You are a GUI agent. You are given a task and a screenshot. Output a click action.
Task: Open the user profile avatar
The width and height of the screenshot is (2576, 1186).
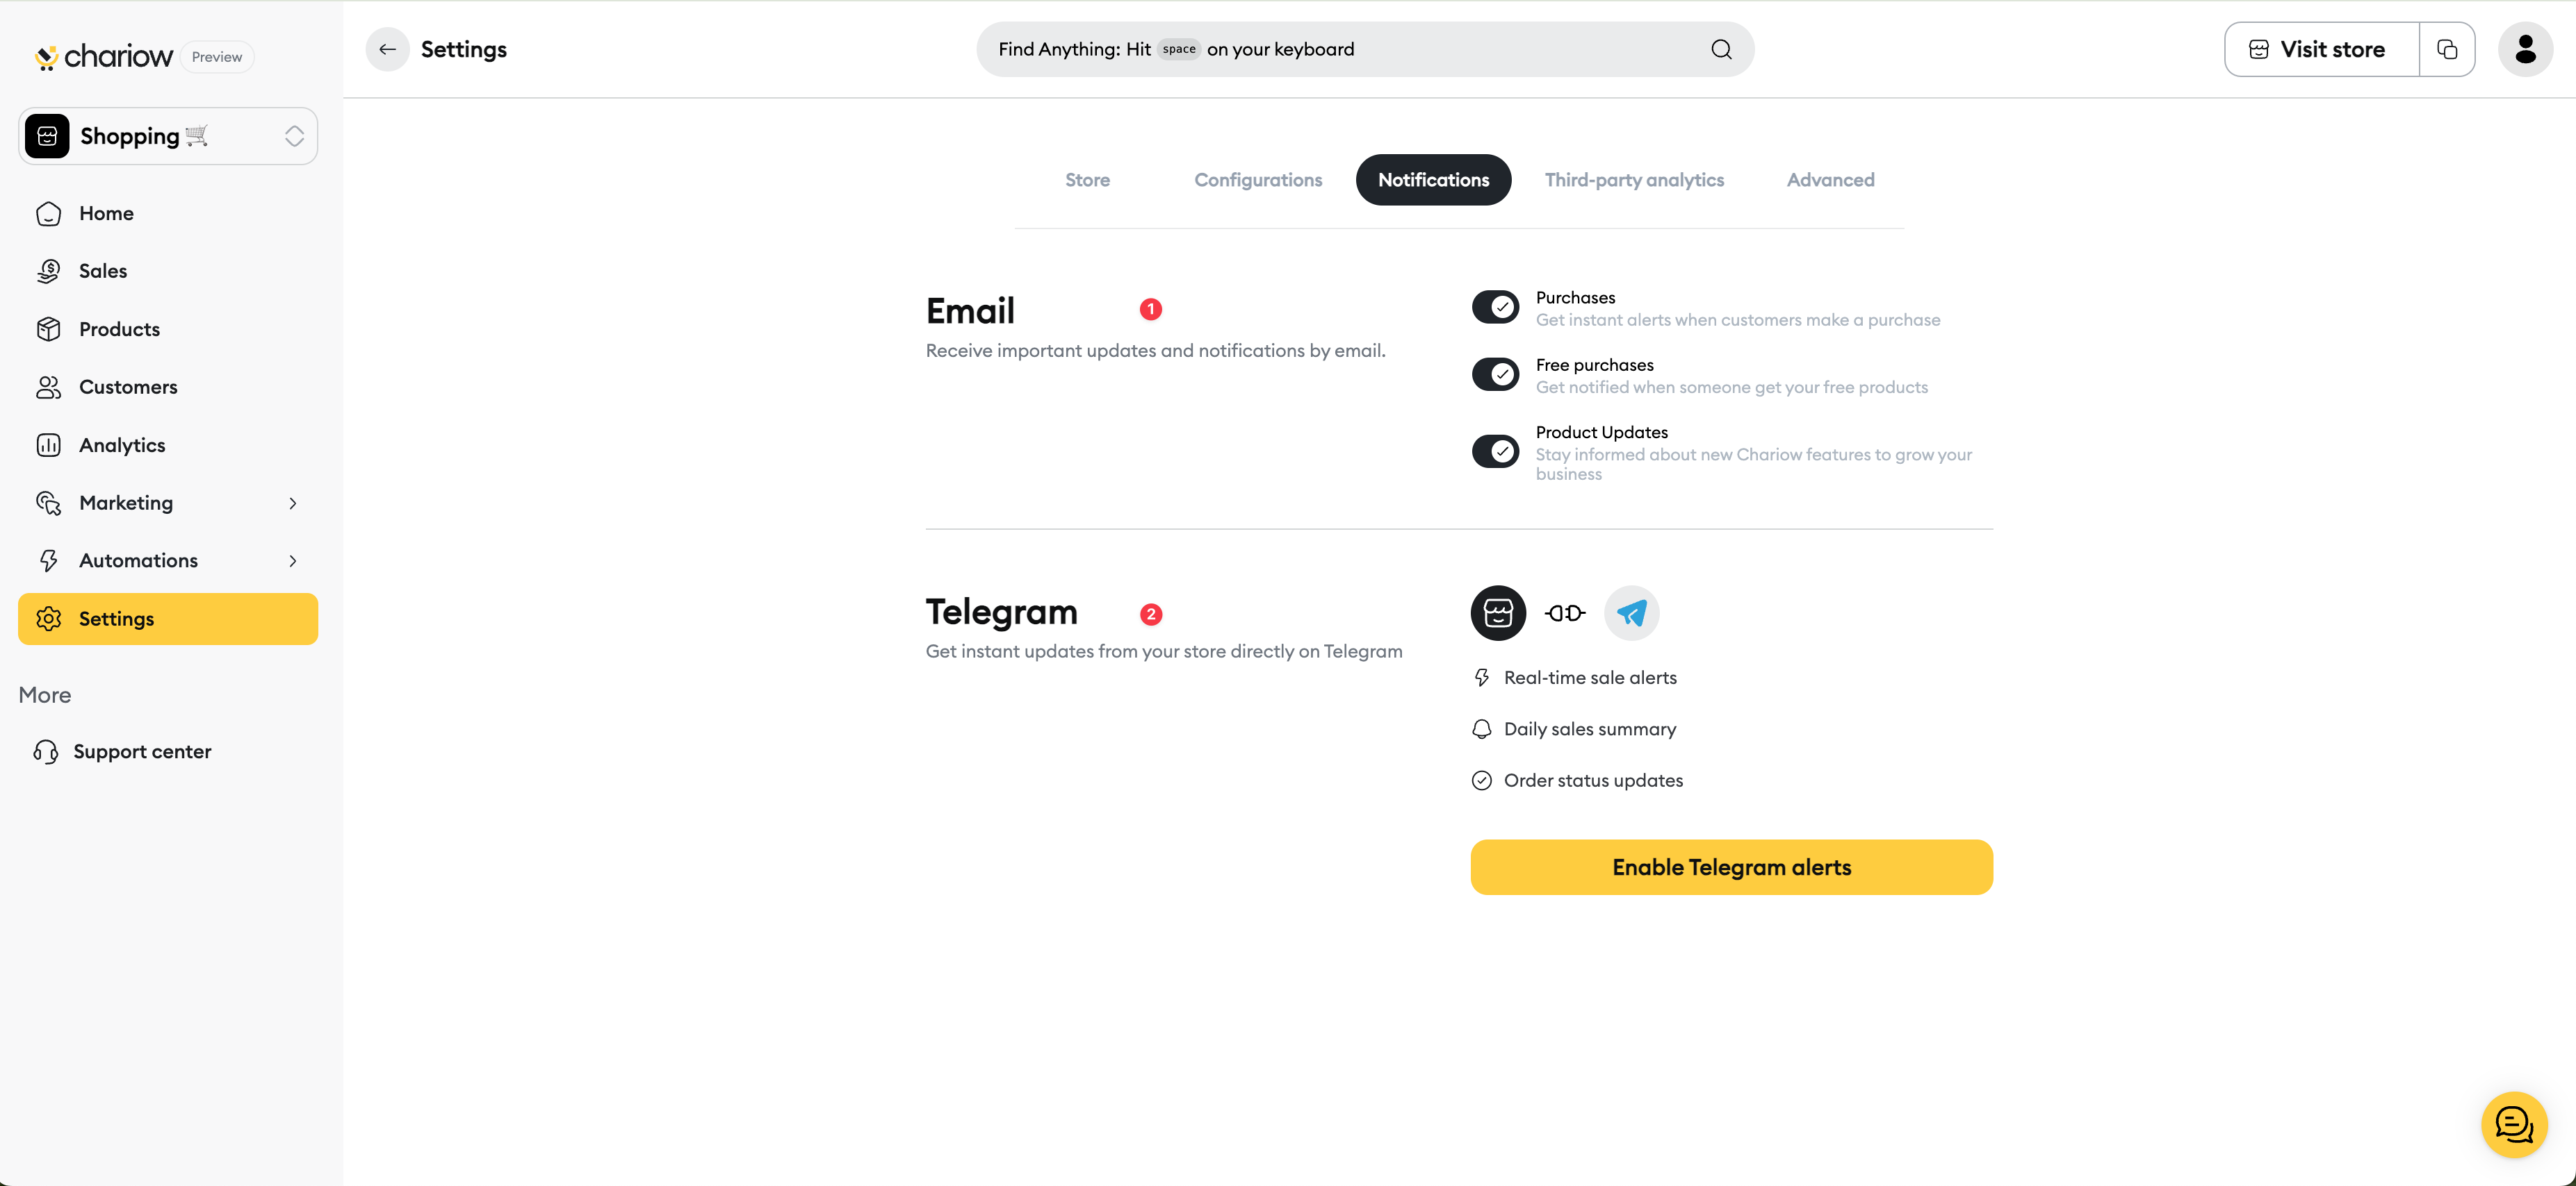point(2524,50)
